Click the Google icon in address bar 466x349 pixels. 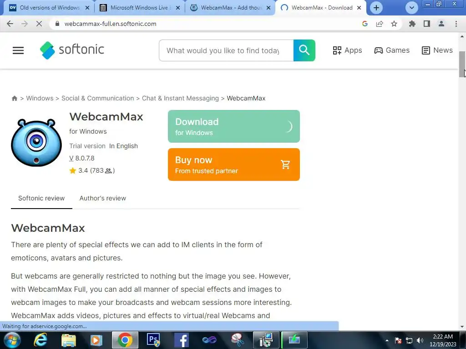click(365, 24)
